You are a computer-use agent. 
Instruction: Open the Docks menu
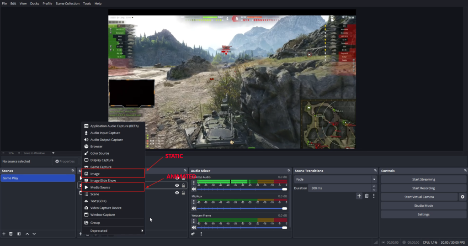pyautogui.click(x=35, y=4)
